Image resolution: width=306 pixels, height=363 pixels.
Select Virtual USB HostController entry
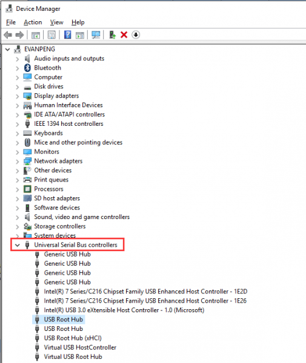click(x=80, y=347)
